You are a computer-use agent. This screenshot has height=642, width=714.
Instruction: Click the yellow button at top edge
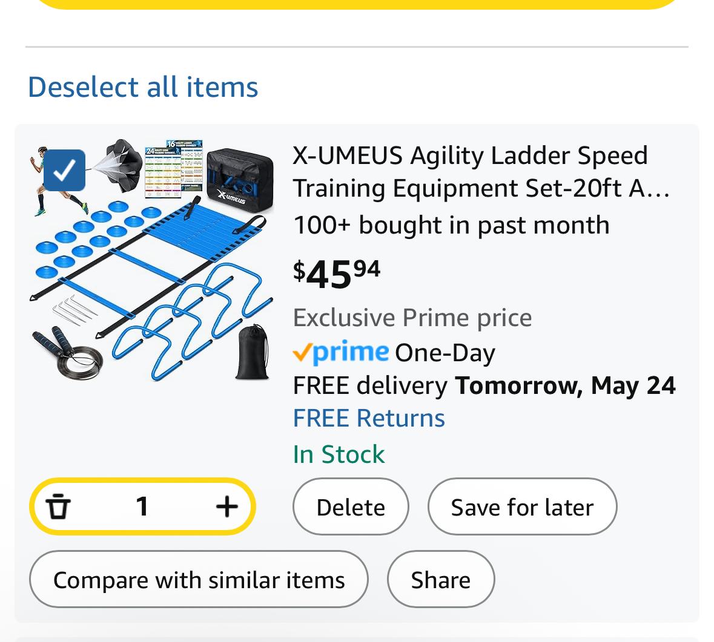(x=357, y=4)
